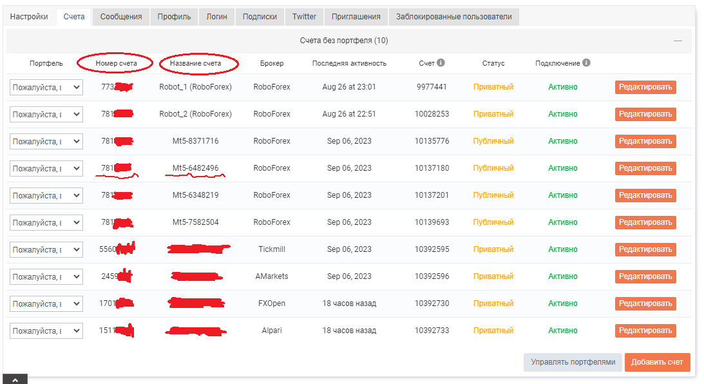Select the Счета tab
Viewport: 704px width, 384px height.
[74, 17]
